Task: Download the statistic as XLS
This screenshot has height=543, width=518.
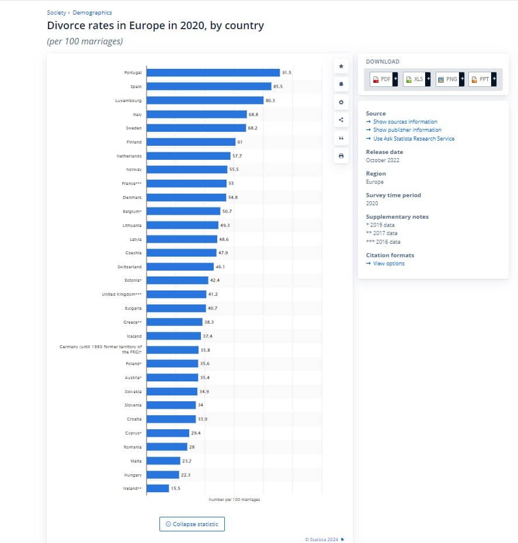Action: (x=414, y=79)
